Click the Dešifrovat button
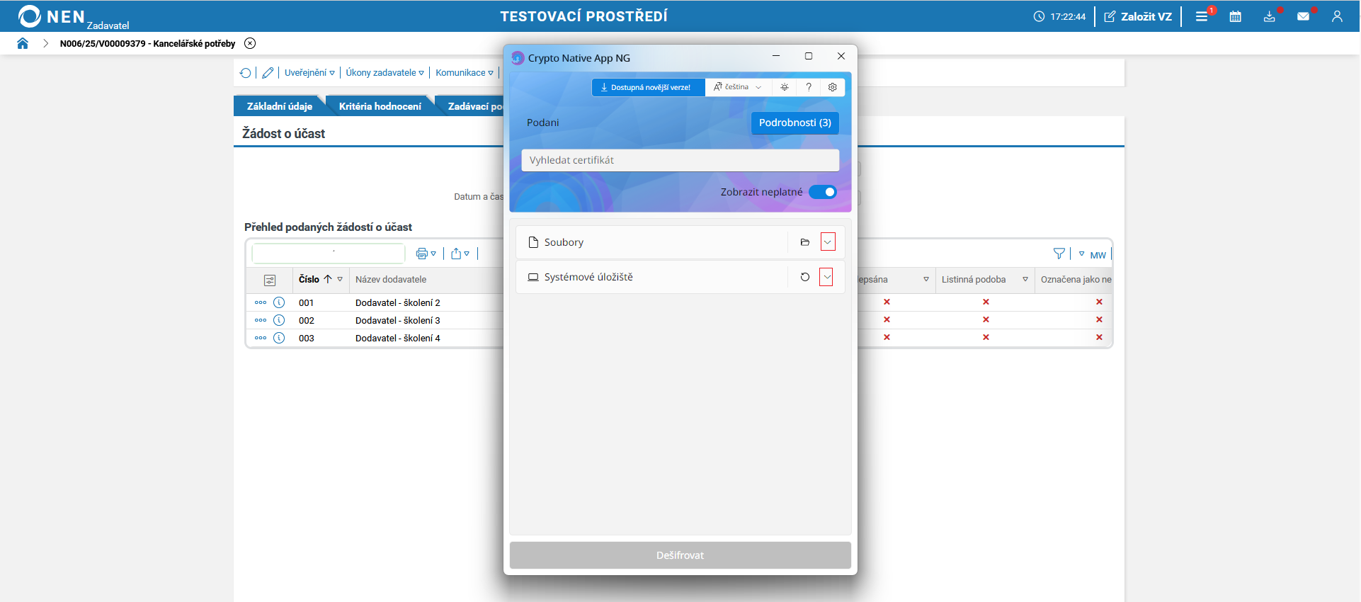The image size is (1361, 602). [680, 555]
